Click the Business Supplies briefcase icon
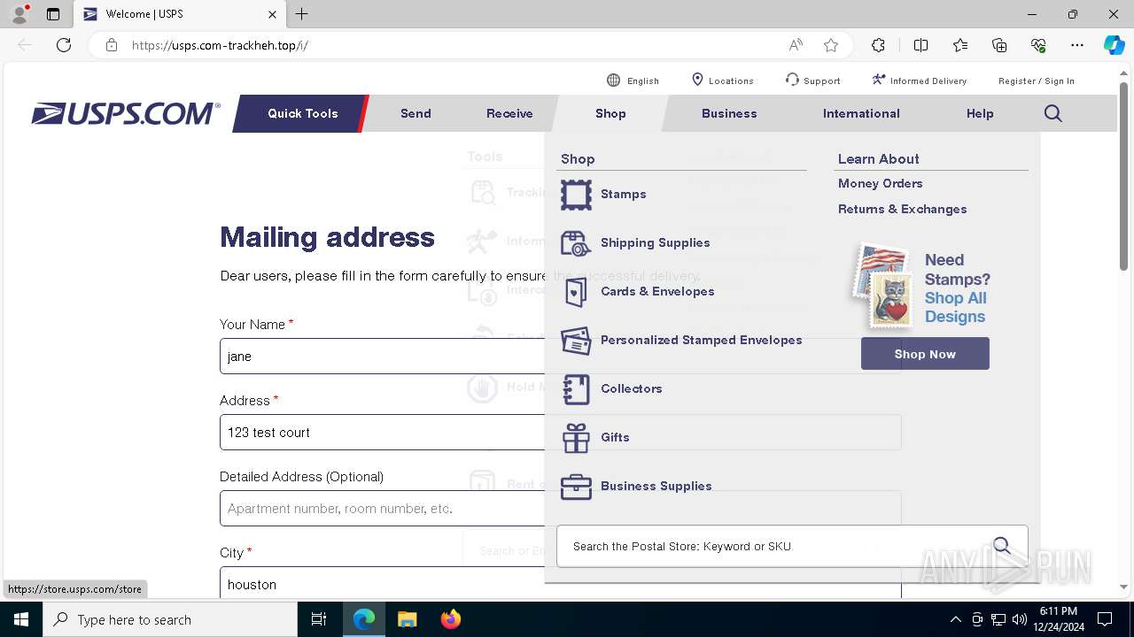 click(576, 487)
